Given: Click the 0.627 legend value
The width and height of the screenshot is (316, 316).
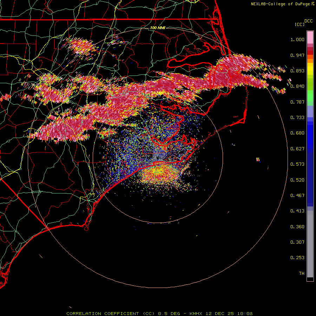Looking at the screenshot, I should [297, 149].
